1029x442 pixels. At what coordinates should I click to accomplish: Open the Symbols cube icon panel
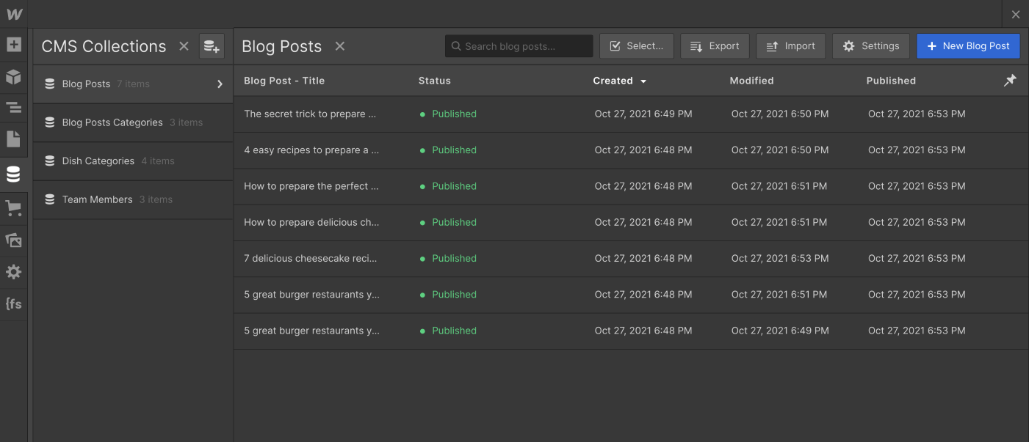(13, 77)
